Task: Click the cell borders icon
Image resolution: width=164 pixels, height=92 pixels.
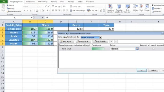Action: pyautogui.click(x=37, y=10)
